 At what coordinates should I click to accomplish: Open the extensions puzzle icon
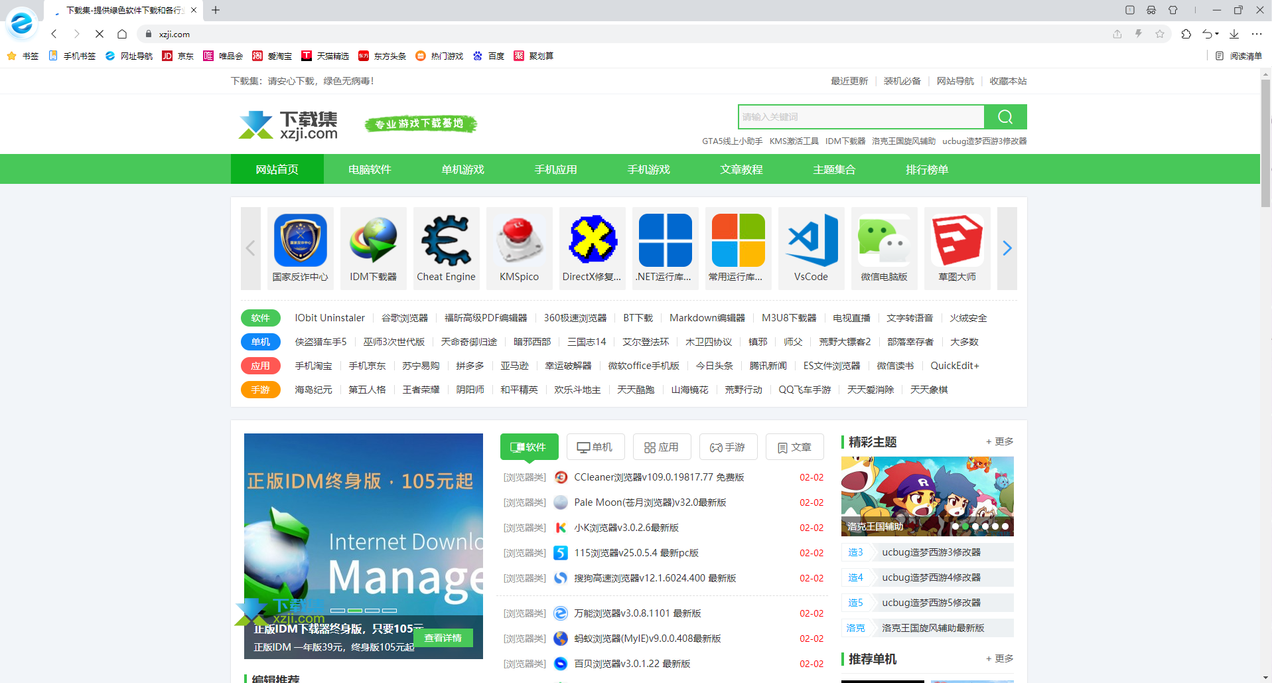(x=1186, y=34)
